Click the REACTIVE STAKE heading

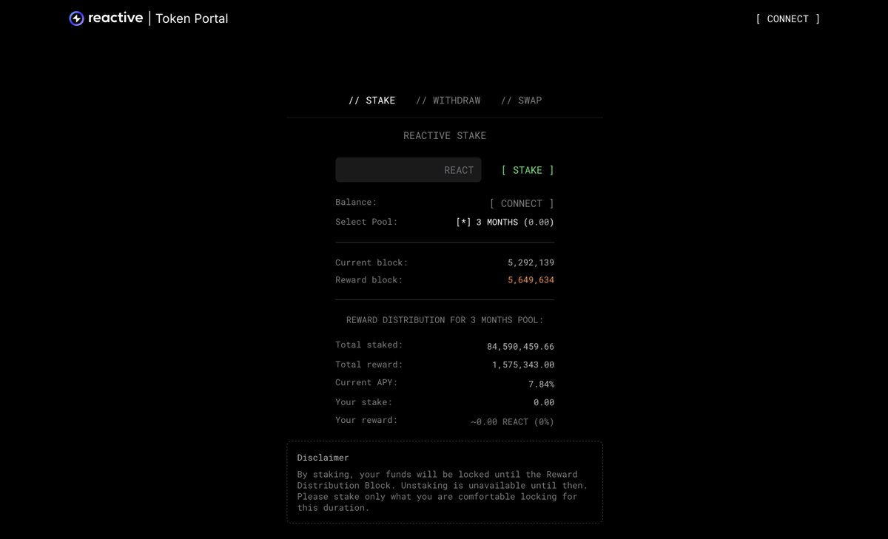coord(445,135)
